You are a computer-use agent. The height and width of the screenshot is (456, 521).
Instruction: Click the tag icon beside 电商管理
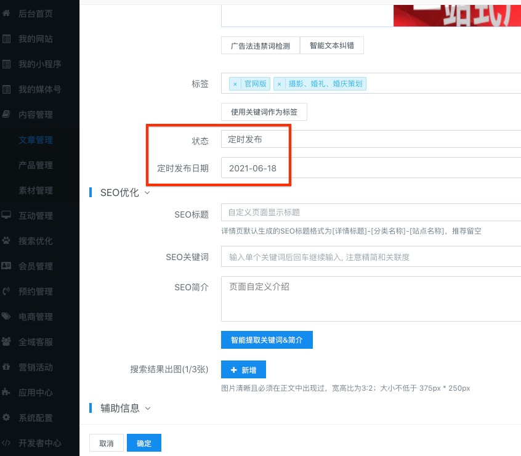pyautogui.click(x=7, y=317)
